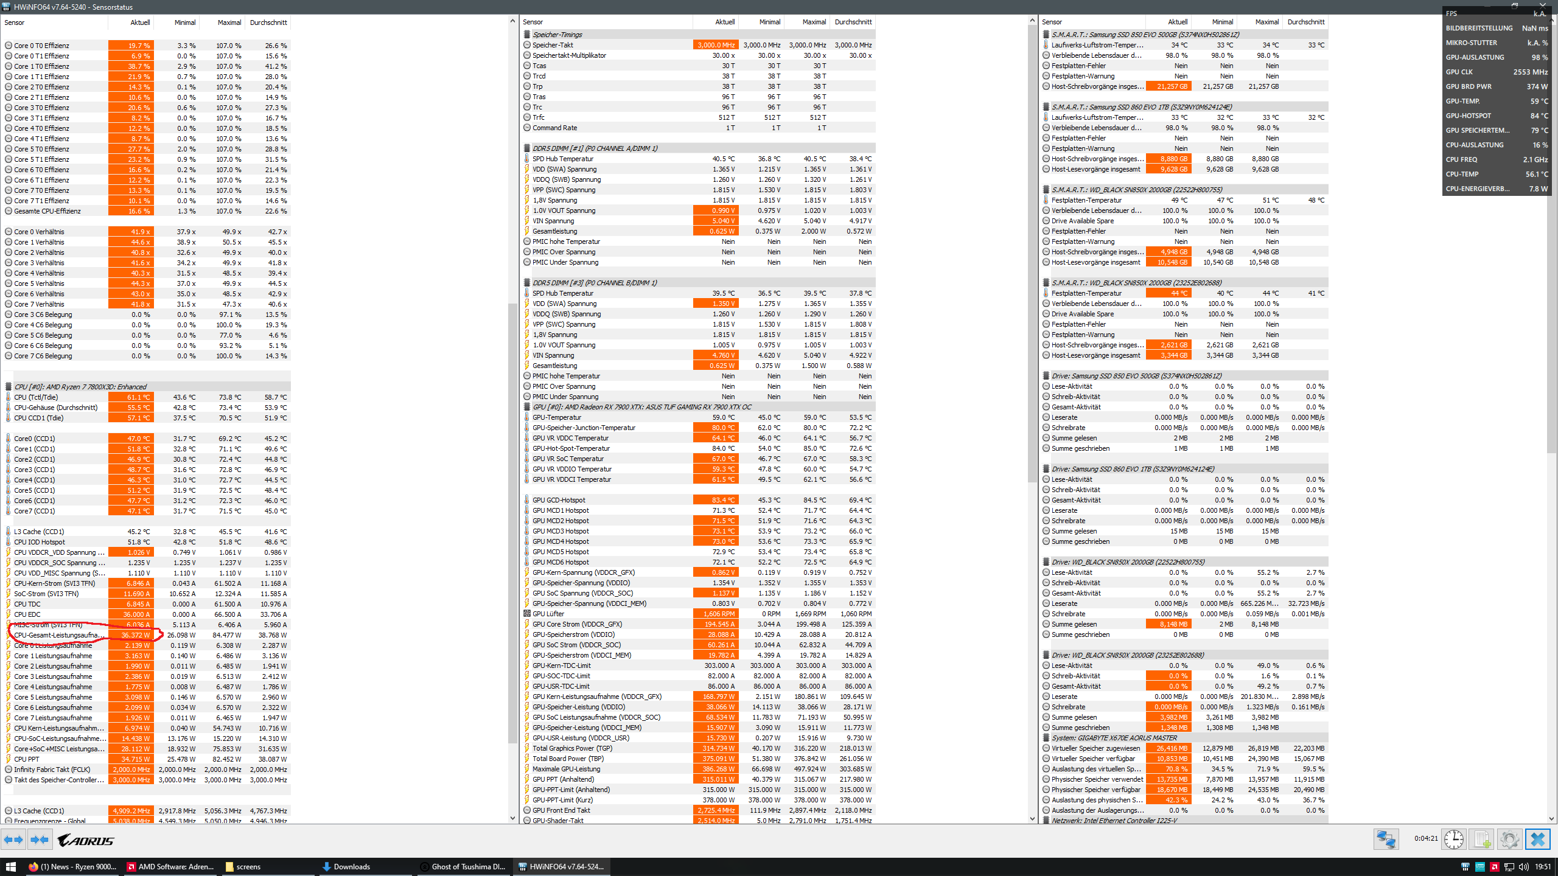
Task: Open the Firefox News - Ryzen 9000 taskbar item
Action: click(72, 867)
